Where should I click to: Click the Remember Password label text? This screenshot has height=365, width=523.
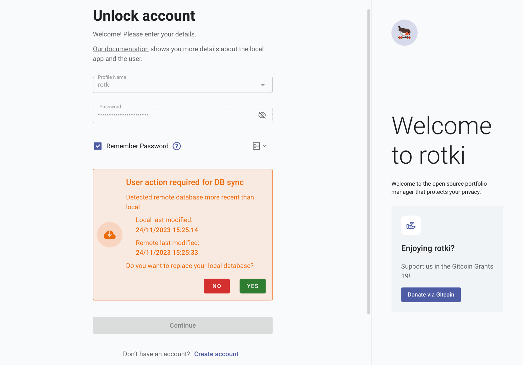tap(137, 146)
